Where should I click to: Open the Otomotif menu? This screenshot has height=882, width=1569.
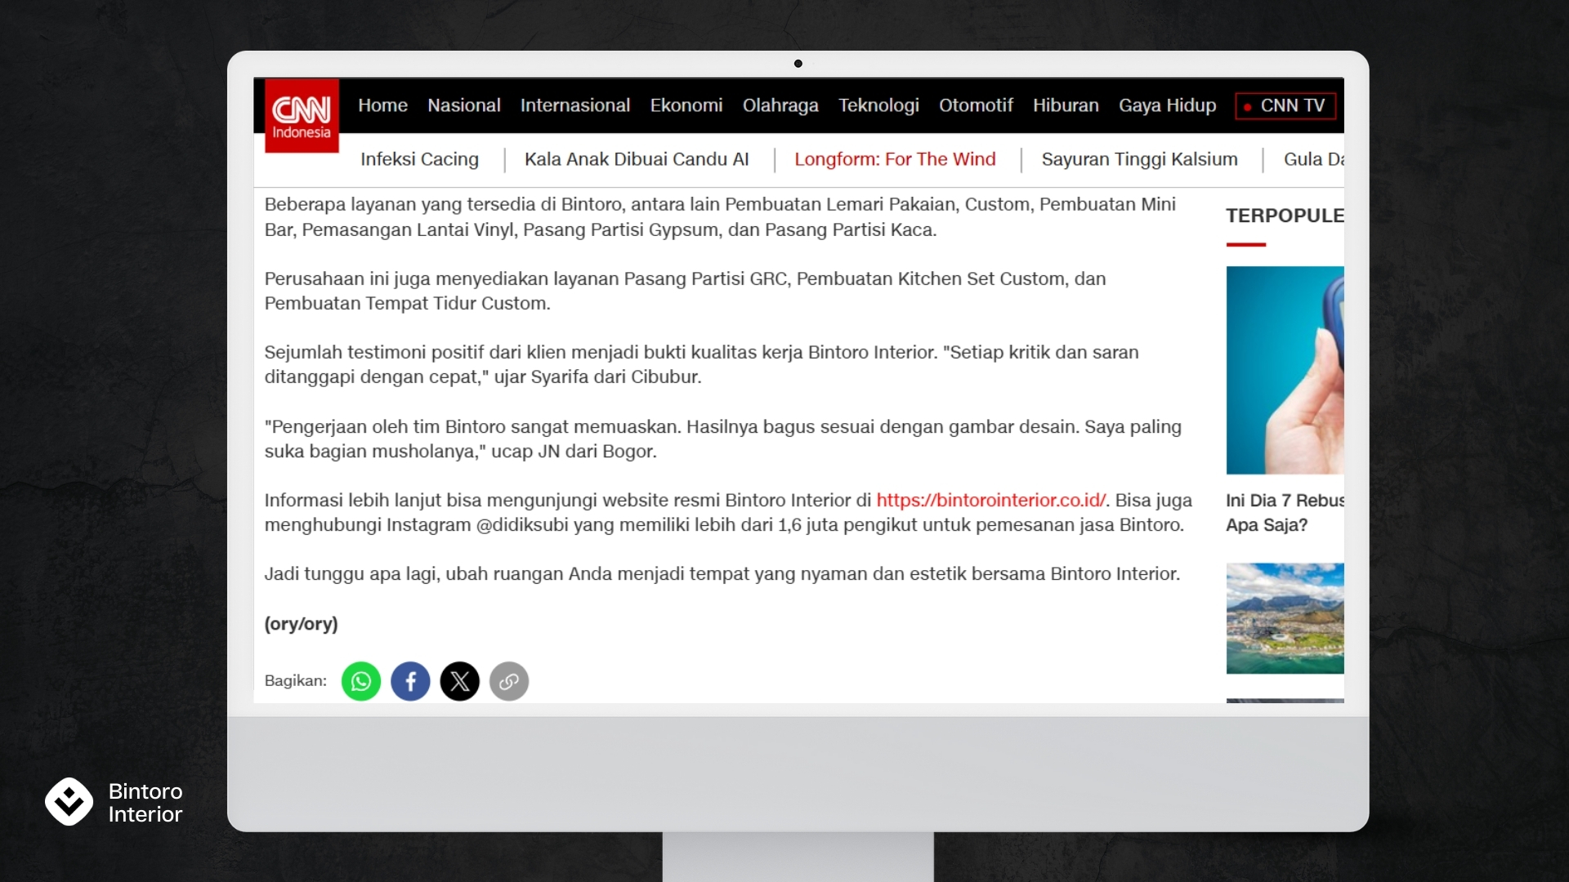(975, 105)
